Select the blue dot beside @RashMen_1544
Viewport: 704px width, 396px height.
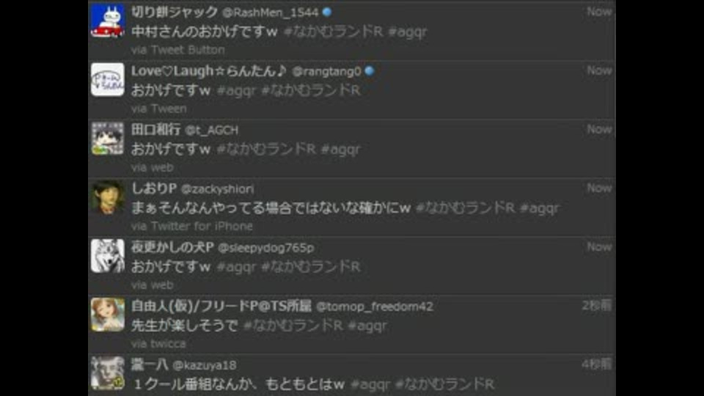point(327,12)
